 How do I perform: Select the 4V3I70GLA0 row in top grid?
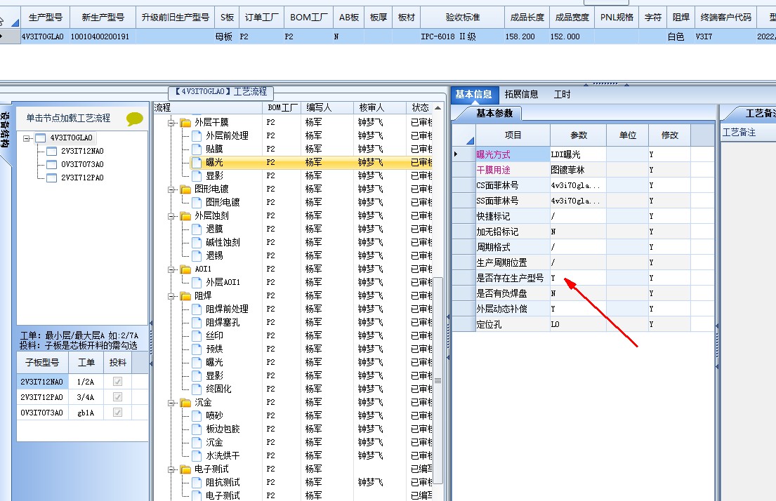pos(388,36)
